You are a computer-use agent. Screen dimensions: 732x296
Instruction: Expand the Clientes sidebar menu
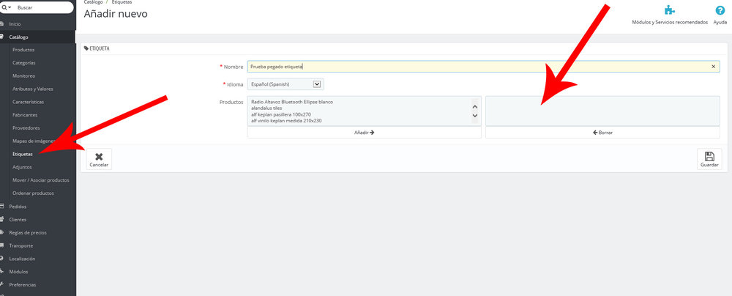(x=20, y=220)
